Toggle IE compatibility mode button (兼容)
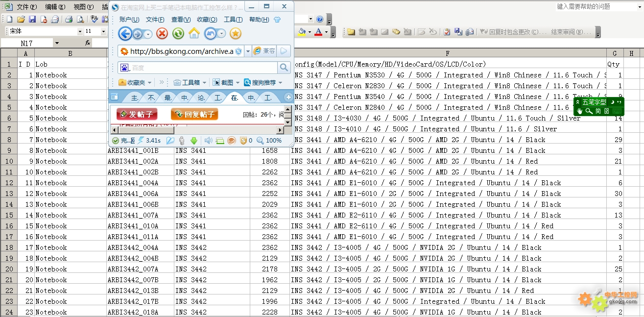 [x=264, y=51]
